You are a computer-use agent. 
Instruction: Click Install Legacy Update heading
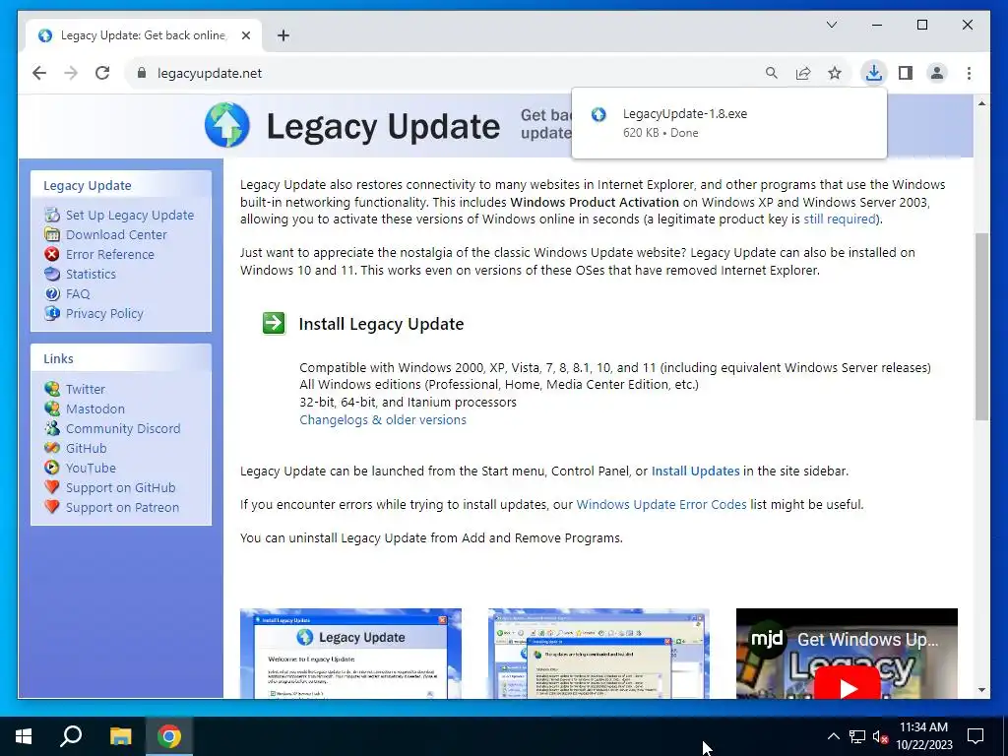[381, 323]
